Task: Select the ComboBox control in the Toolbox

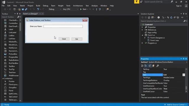Action: click(x=13, y=23)
